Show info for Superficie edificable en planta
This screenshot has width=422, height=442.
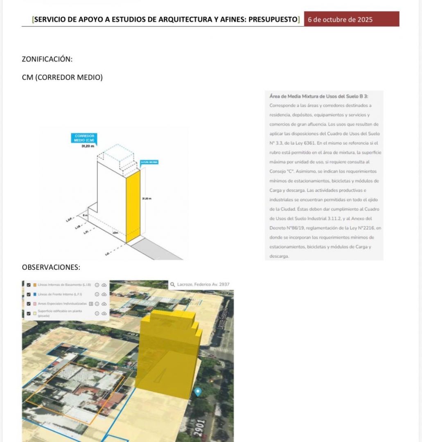pyautogui.click(x=97, y=313)
